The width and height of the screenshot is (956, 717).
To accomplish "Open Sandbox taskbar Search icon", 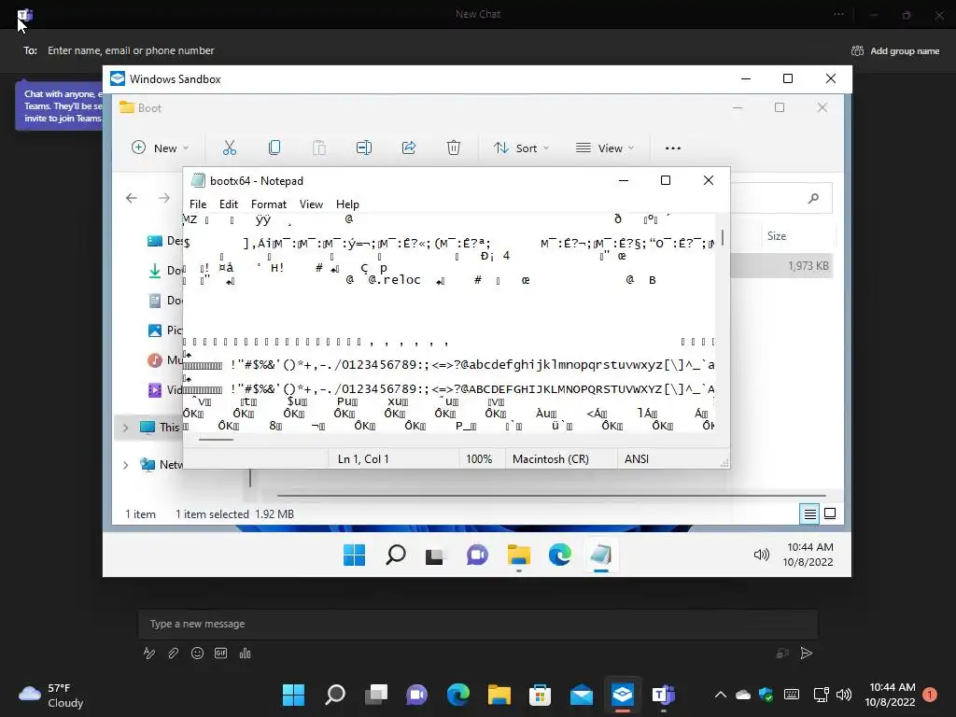I will 396,555.
